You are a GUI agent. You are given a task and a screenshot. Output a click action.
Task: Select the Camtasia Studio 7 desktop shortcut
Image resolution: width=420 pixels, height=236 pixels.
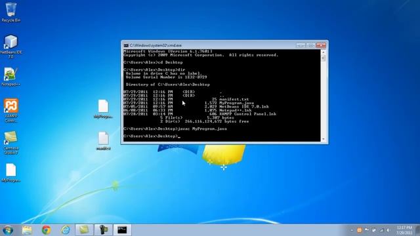pyautogui.click(x=10, y=143)
